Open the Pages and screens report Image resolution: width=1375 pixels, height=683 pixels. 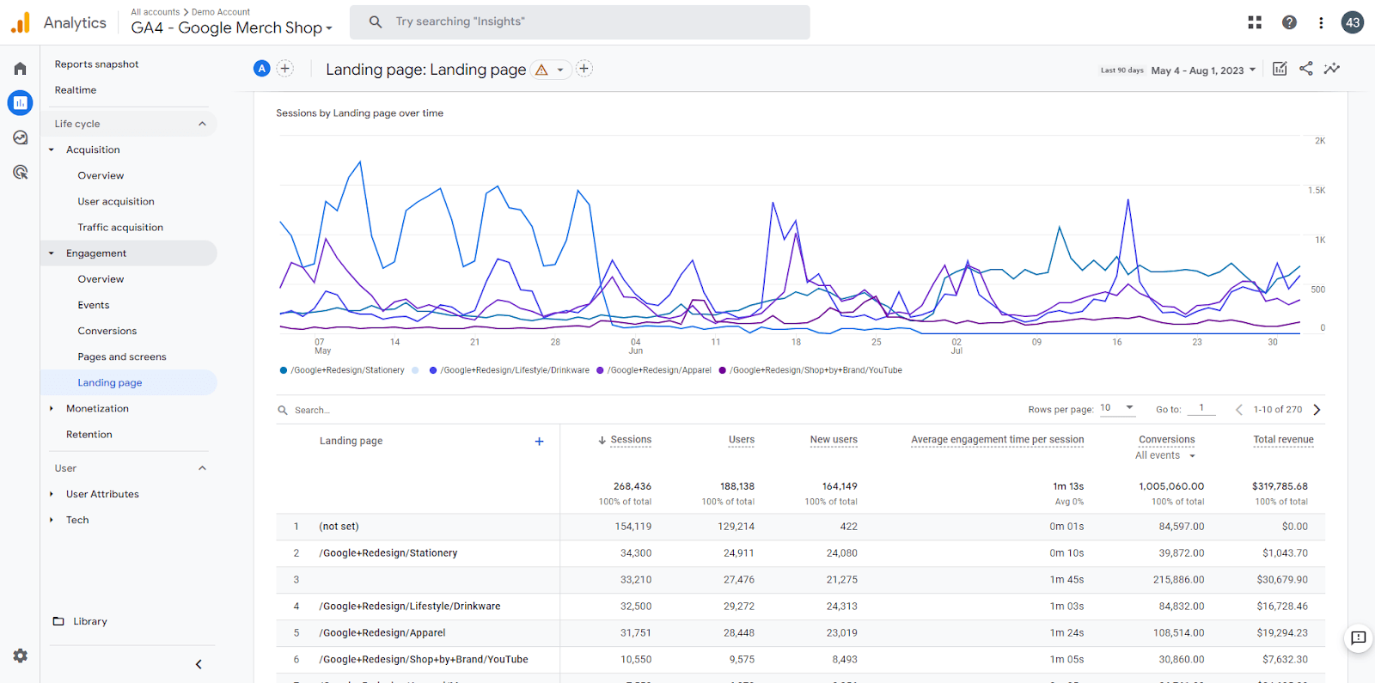click(122, 357)
